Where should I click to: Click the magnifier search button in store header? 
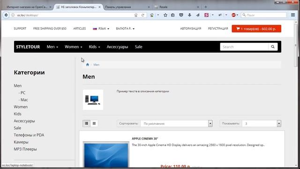[273, 47]
